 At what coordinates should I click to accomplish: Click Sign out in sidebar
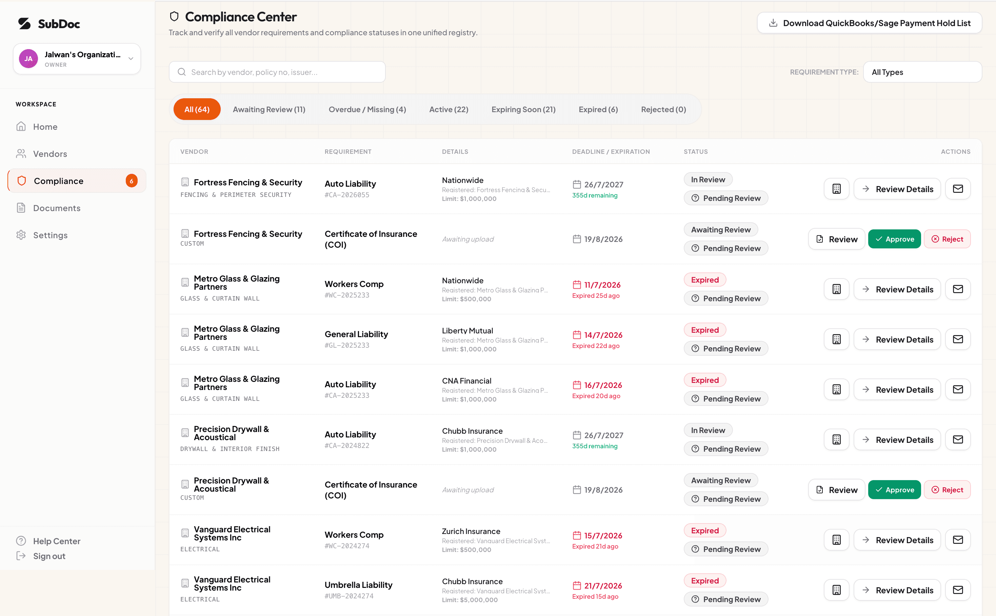[x=40, y=556]
